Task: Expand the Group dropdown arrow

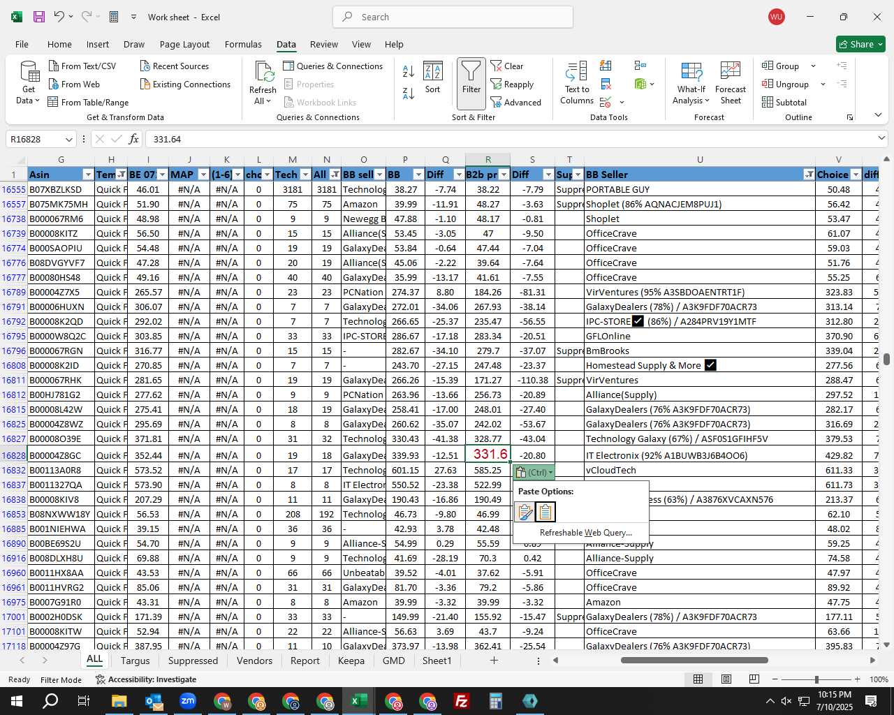Action: coord(813,66)
